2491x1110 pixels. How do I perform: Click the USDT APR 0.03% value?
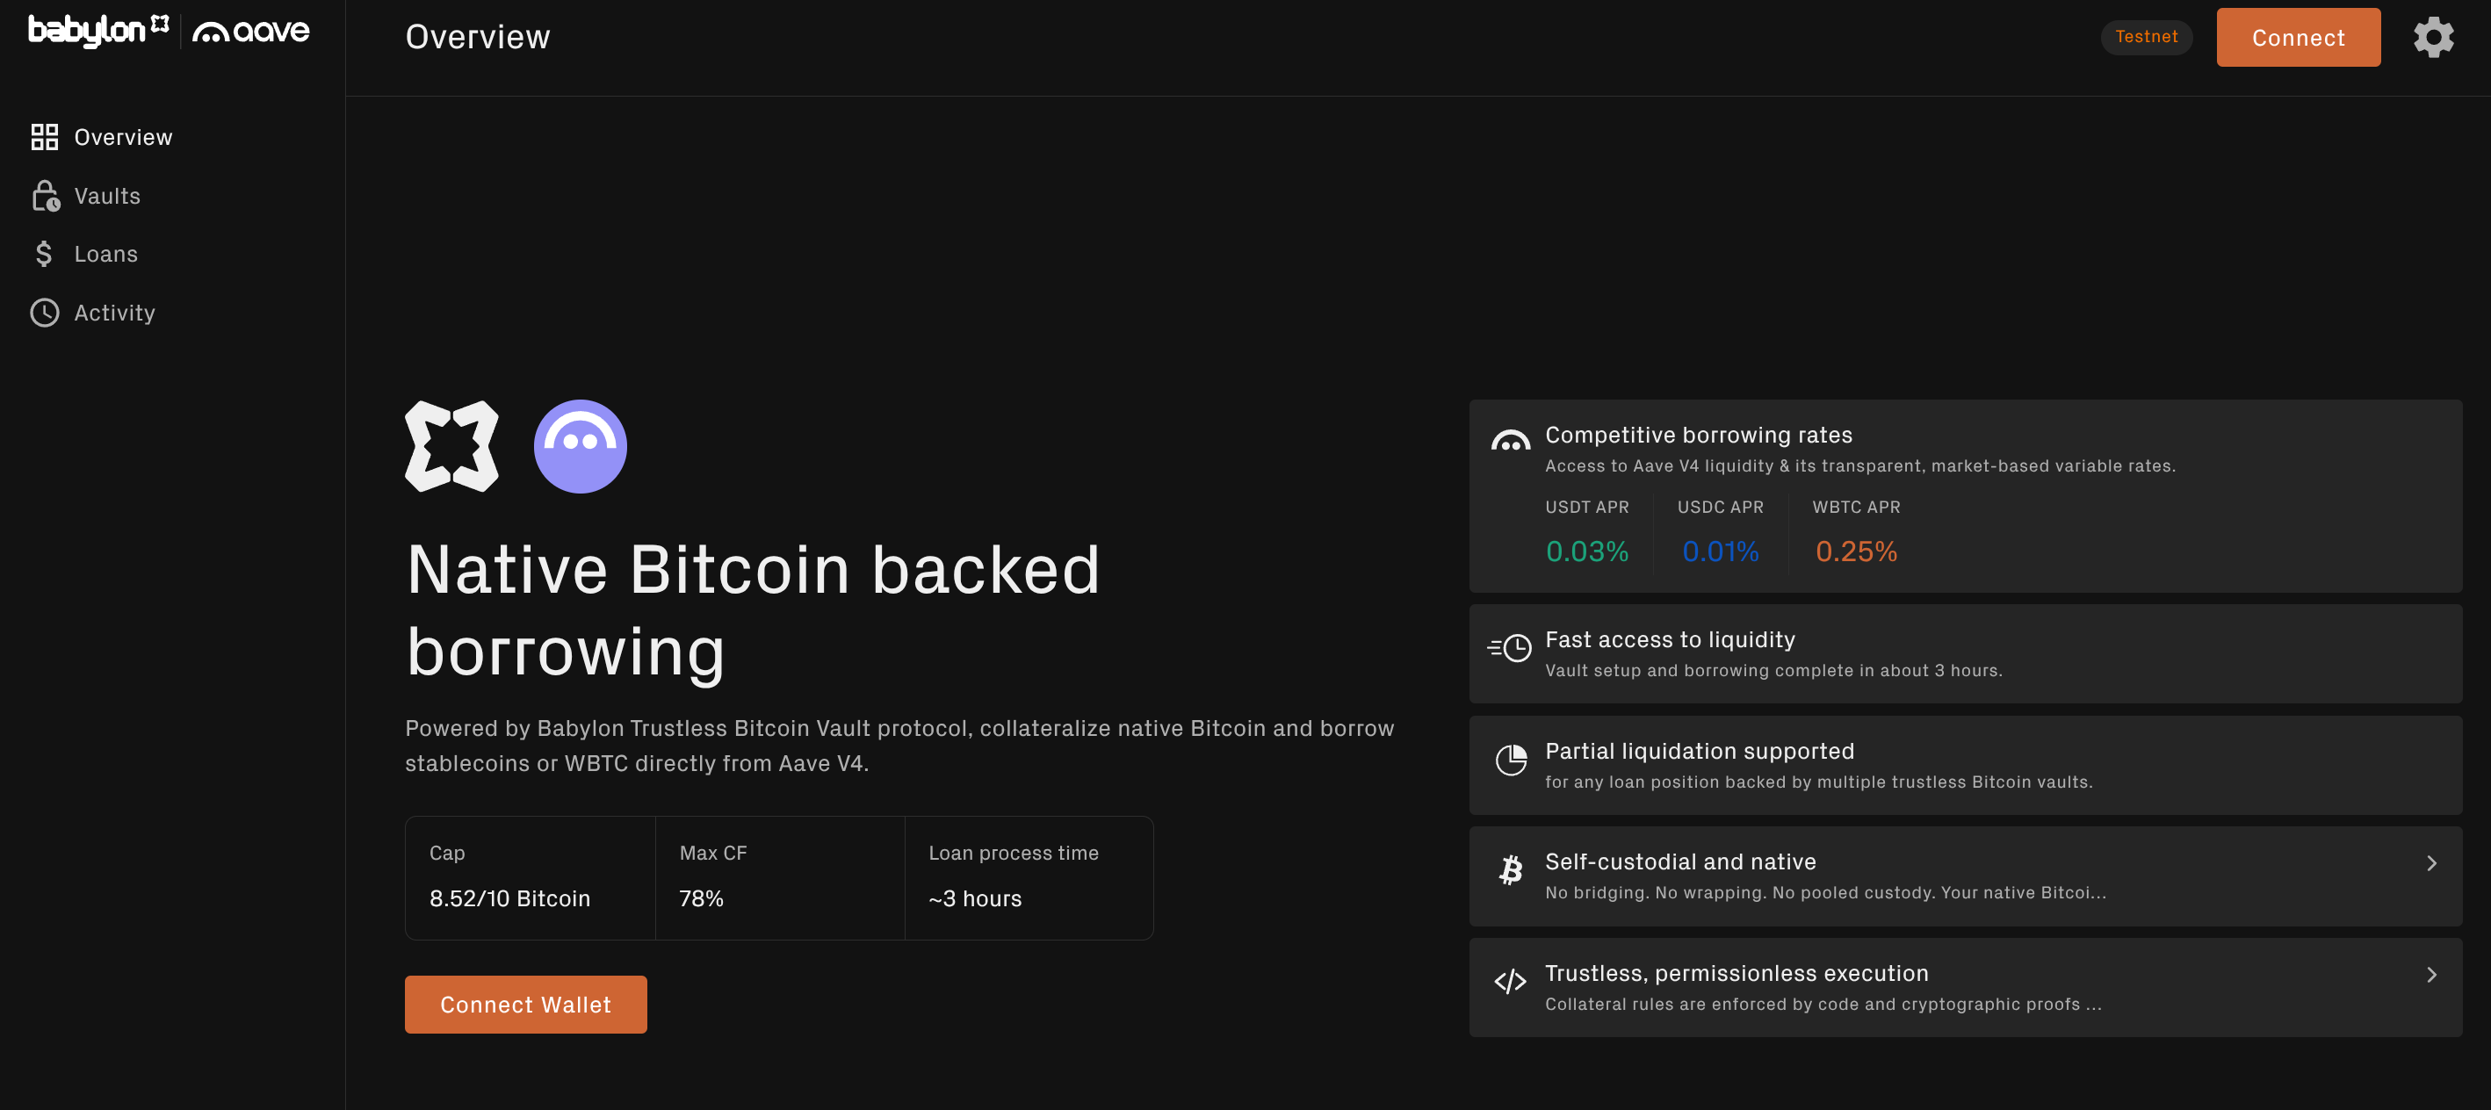click(x=1587, y=551)
